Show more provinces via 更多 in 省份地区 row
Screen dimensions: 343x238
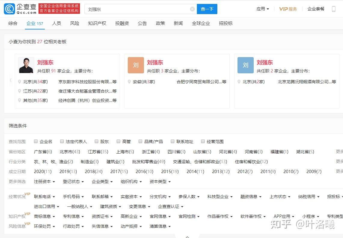point(339,151)
